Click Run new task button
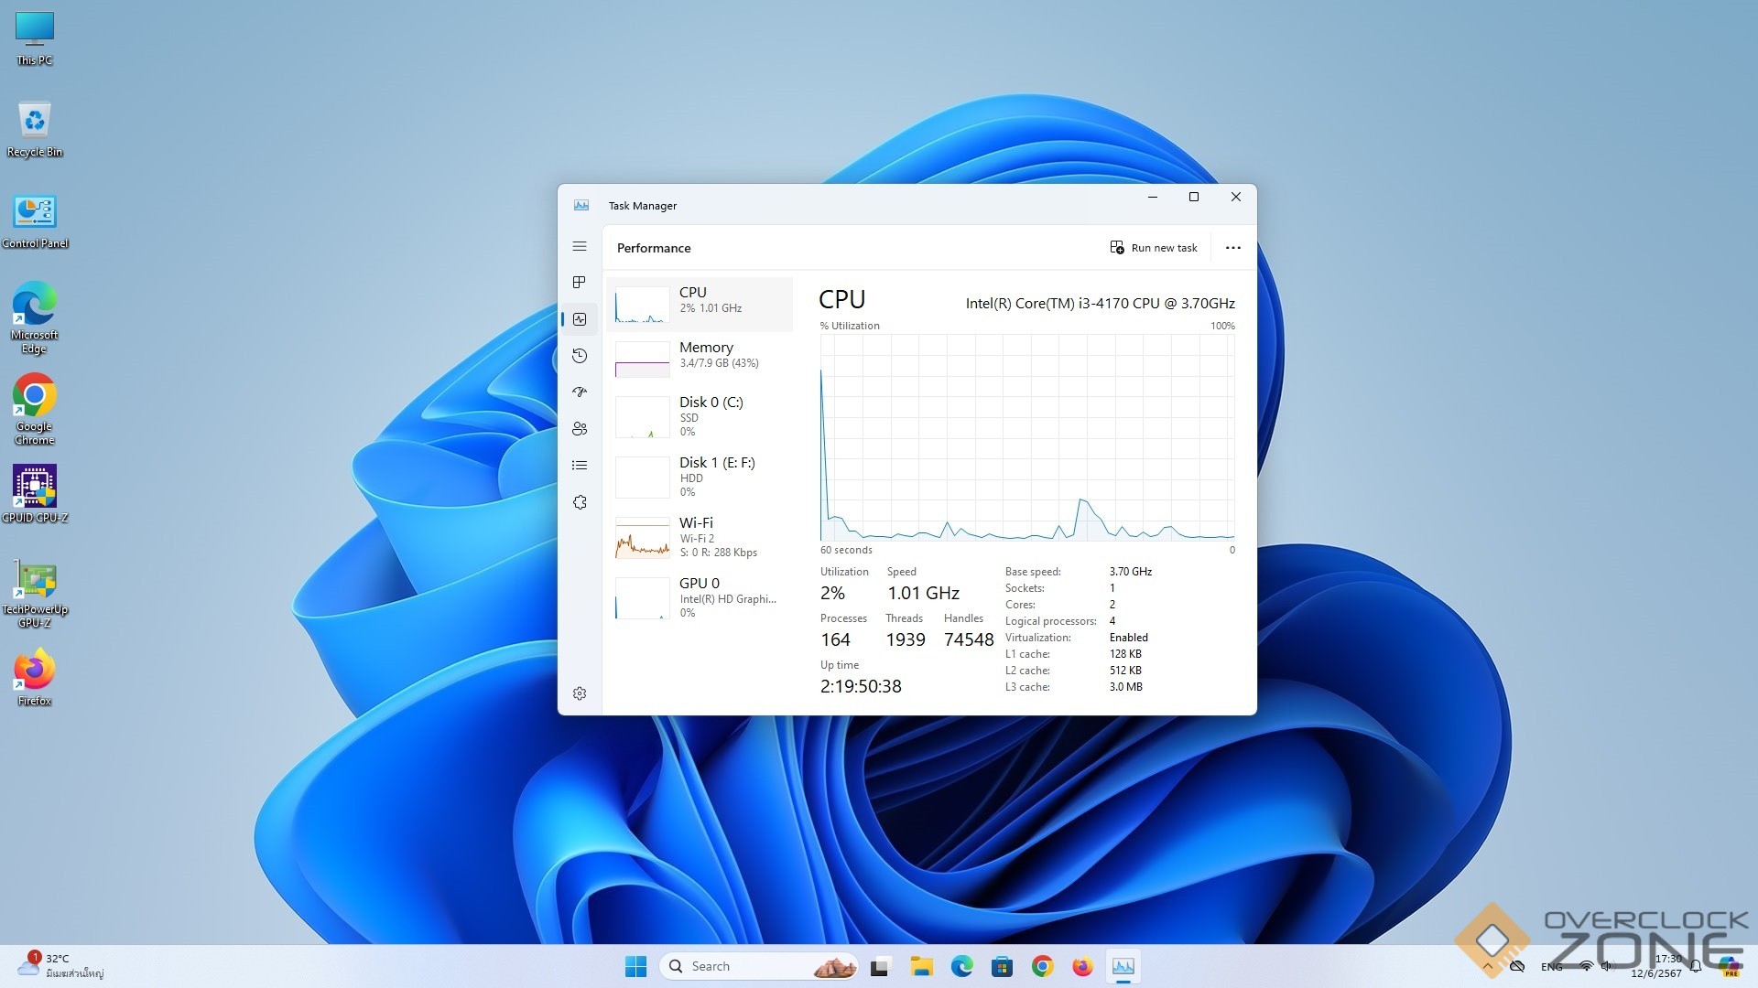Viewport: 1758px width, 988px height. [1154, 248]
